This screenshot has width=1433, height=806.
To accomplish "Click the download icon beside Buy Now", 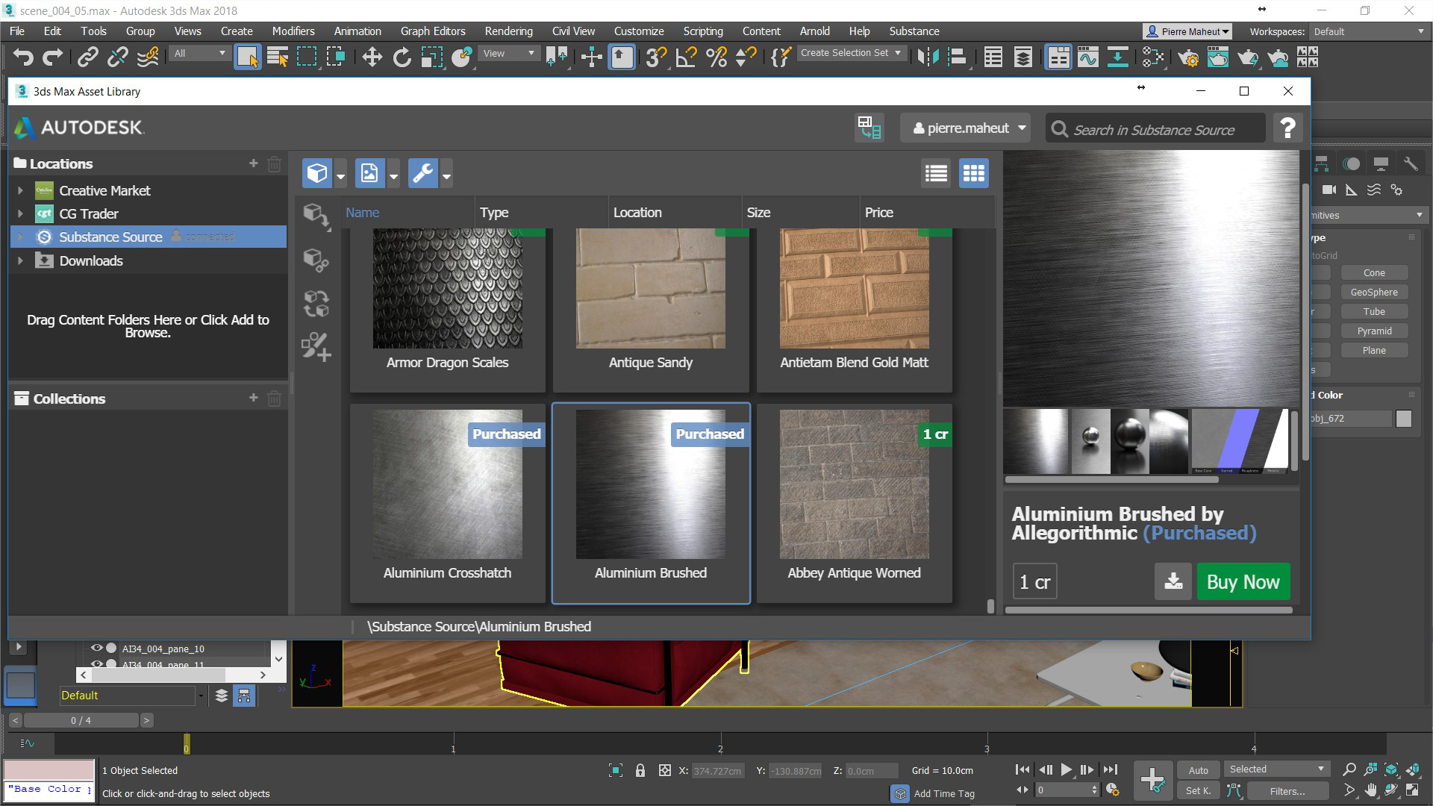I will tap(1173, 581).
